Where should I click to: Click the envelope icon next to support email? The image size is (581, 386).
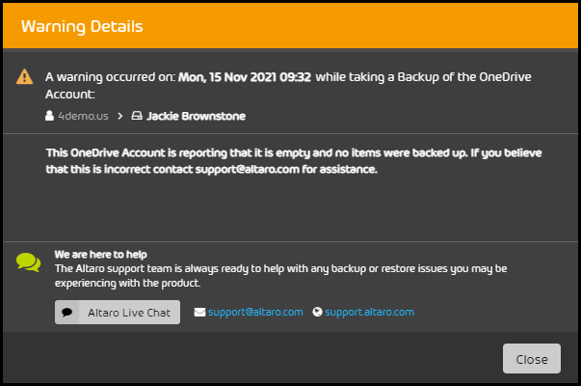pyautogui.click(x=199, y=312)
